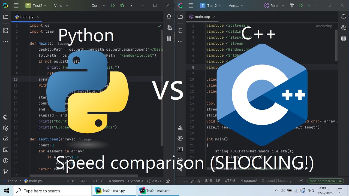This screenshot has height=196, width=349.
Task: Show hidden system tray icons
Action: [276, 191]
